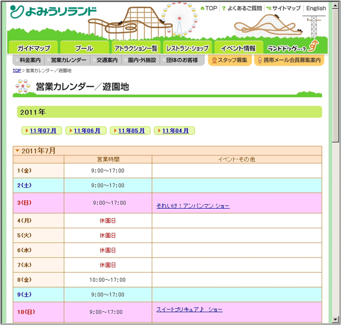Viewport: 341px width, 325px height.
Task: Click the Yomiuriland logo
Action: (x=53, y=11)
